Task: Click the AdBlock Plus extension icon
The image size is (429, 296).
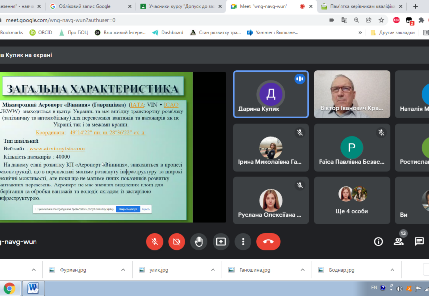Action: pos(396,20)
